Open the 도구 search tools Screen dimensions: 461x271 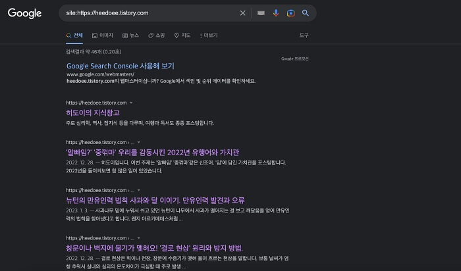click(304, 36)
